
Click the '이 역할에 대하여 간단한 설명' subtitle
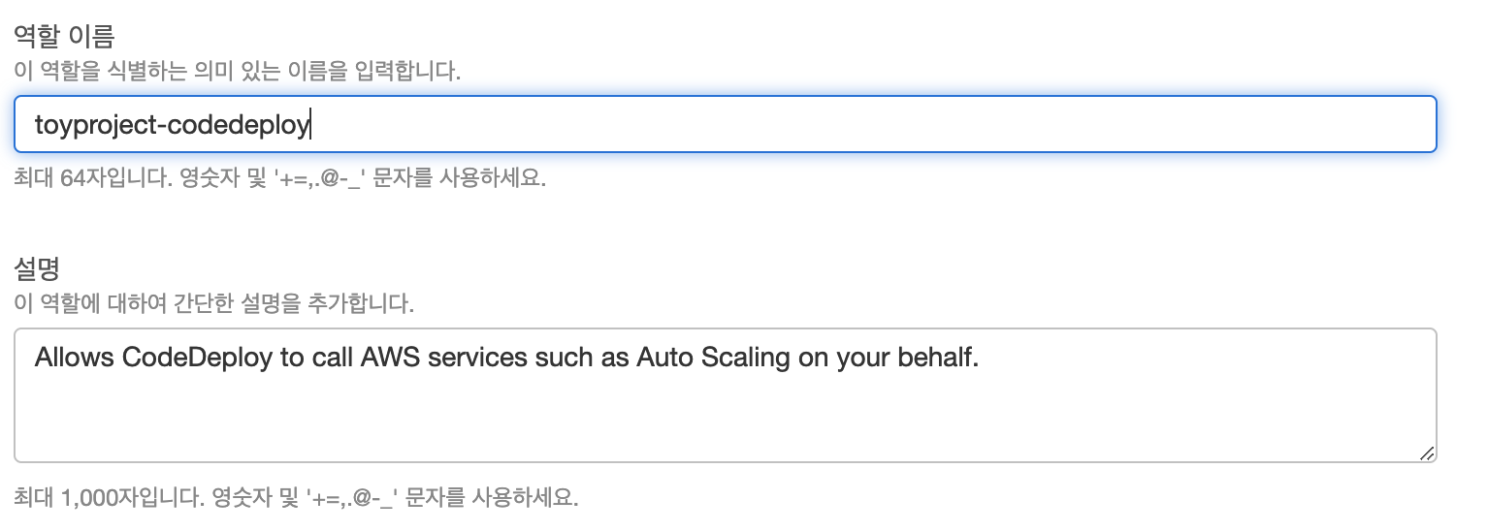[x=213, y=304]
